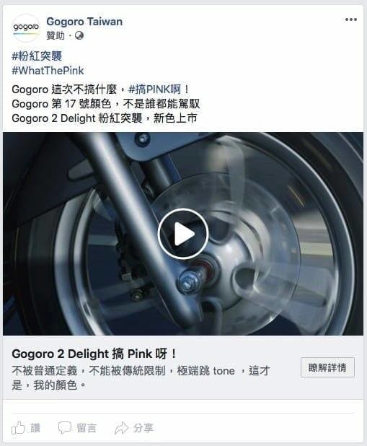This screenshot has height=446, width=367.
Task: Click the 分享 share label
Action: pos(143,428)
